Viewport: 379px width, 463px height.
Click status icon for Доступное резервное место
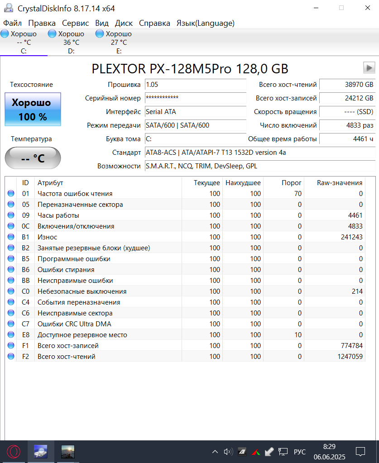(x=11, y=334)
